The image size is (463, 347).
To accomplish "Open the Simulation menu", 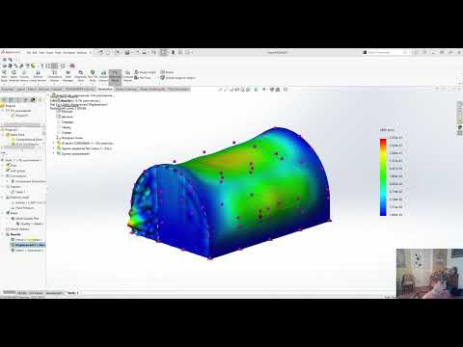I will pos(68,53).
